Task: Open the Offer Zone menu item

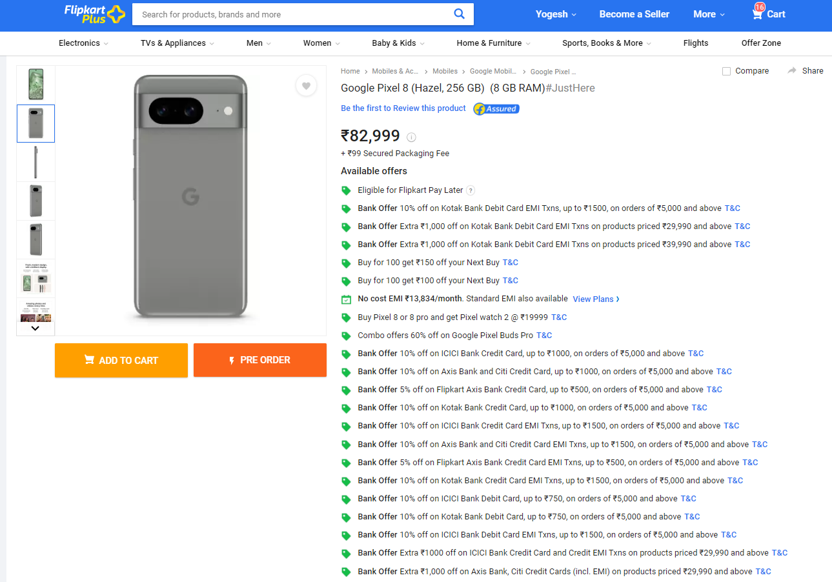Action: click(x=761, y=43)
